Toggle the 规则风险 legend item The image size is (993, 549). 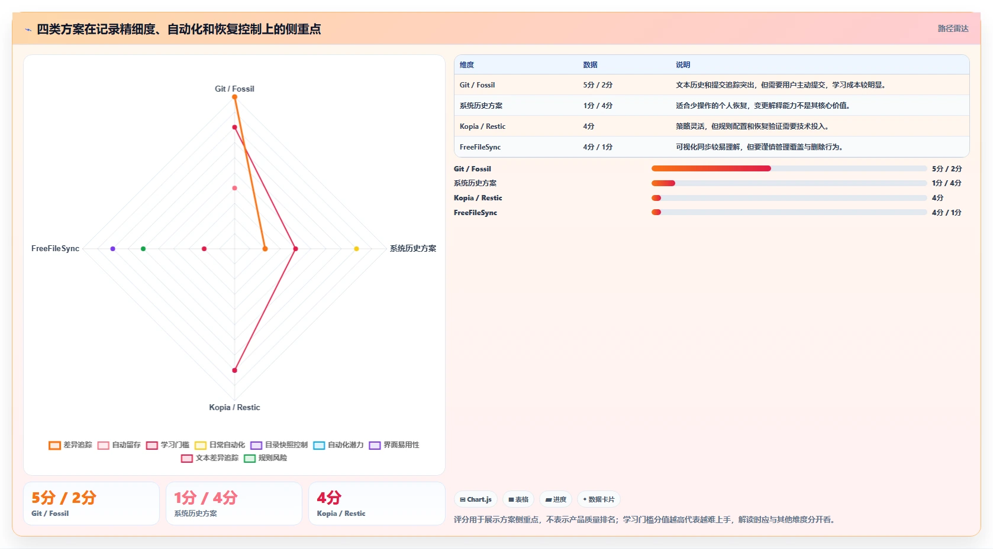click(x=265, y=458)
